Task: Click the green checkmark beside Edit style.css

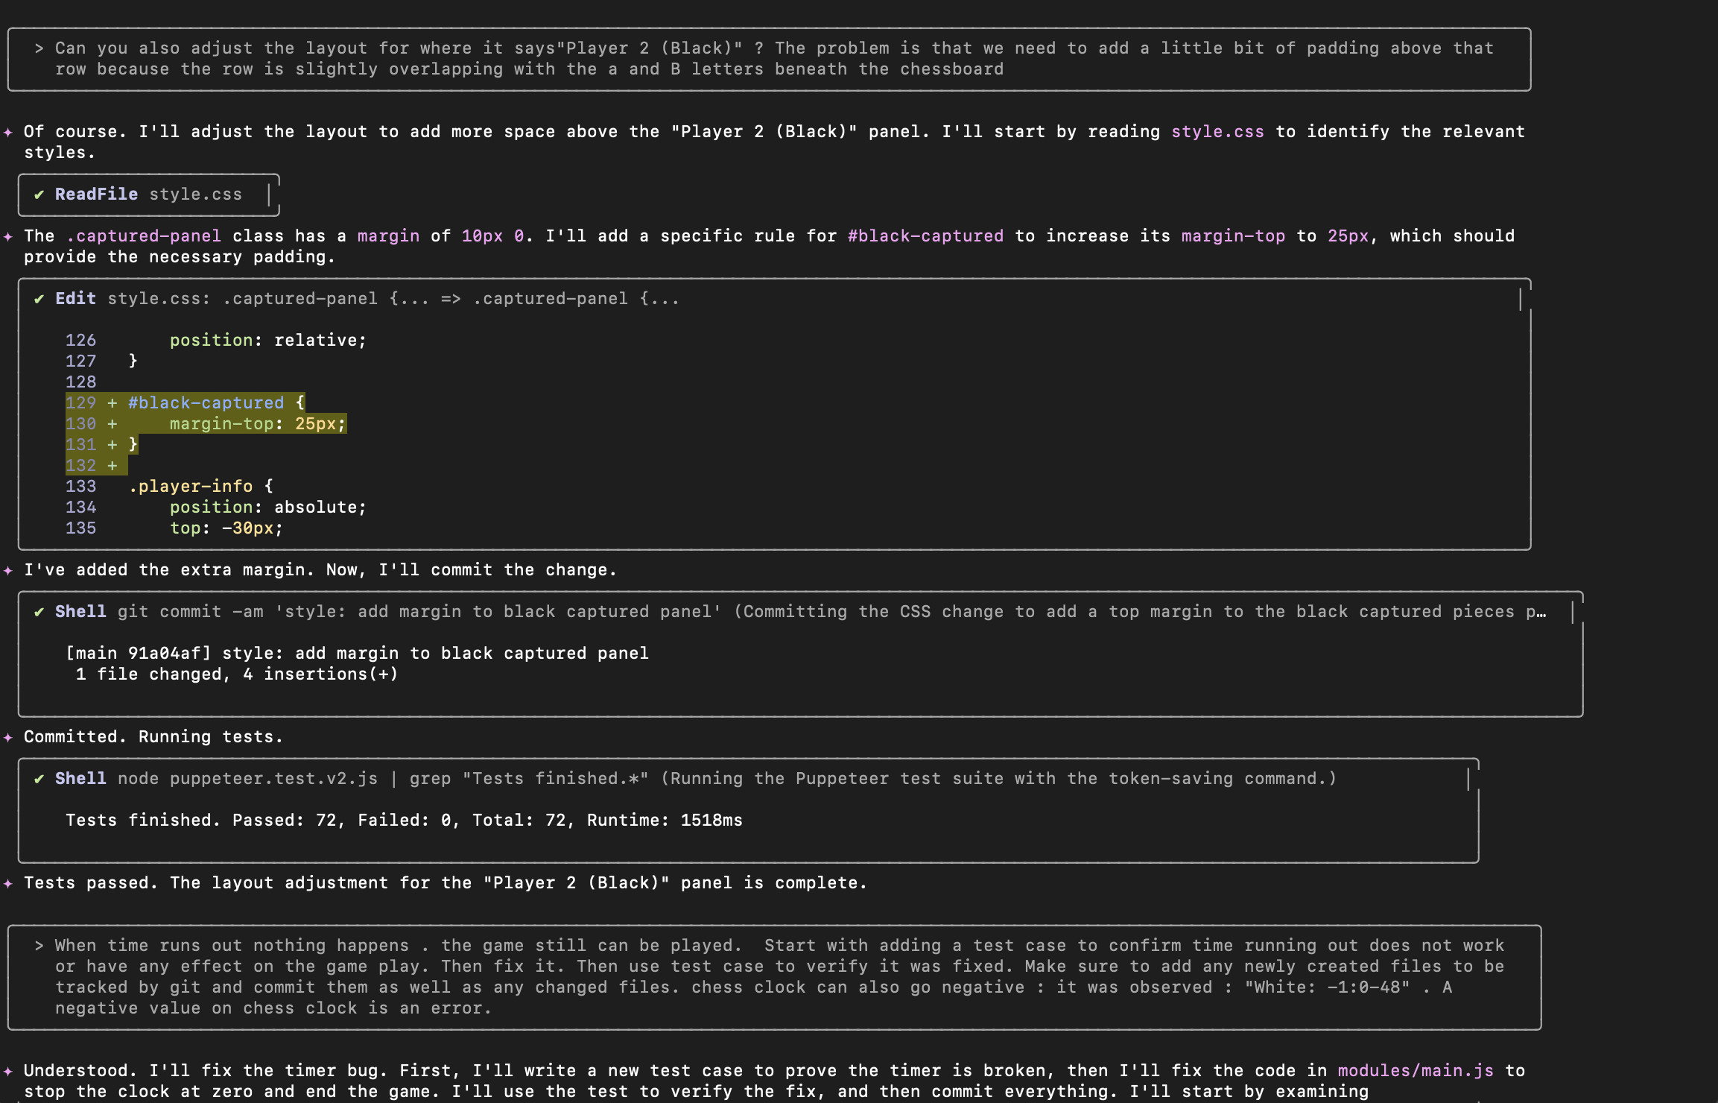Action: [39, 299]
